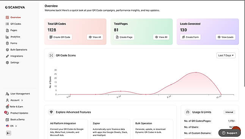This screenshot has width=245, height=139.
Task: Click View Leads button
Action: pos(226,37)
